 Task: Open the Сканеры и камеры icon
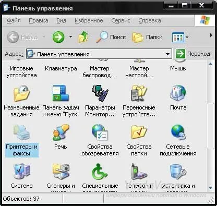(x=61, y=172)
